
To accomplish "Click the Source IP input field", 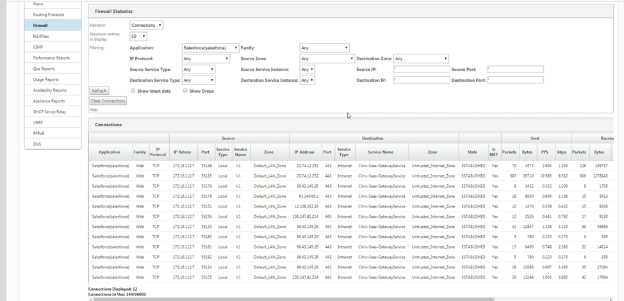I will (x=422, y=69).
